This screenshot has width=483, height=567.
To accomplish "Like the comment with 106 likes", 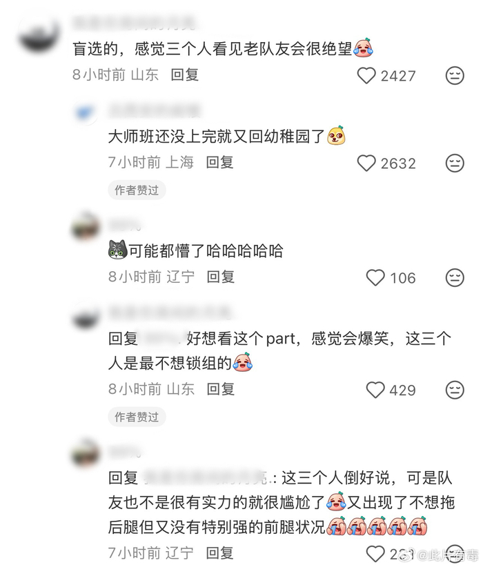I will click(375, 278).
